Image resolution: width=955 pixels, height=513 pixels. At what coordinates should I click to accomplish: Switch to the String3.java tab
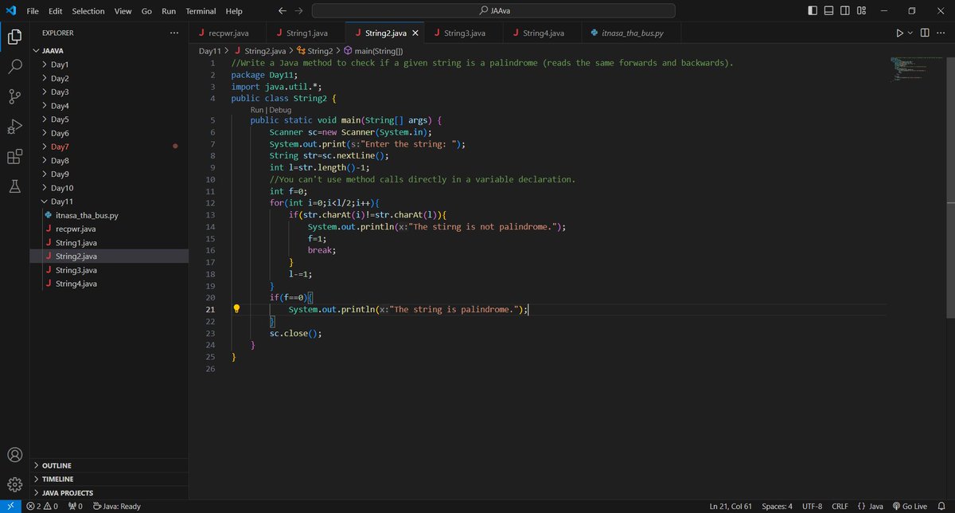[x=463, y=33]
